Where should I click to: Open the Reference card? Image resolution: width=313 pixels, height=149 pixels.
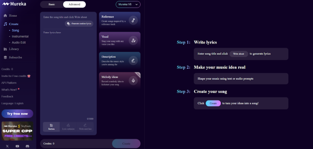point(120,20)
